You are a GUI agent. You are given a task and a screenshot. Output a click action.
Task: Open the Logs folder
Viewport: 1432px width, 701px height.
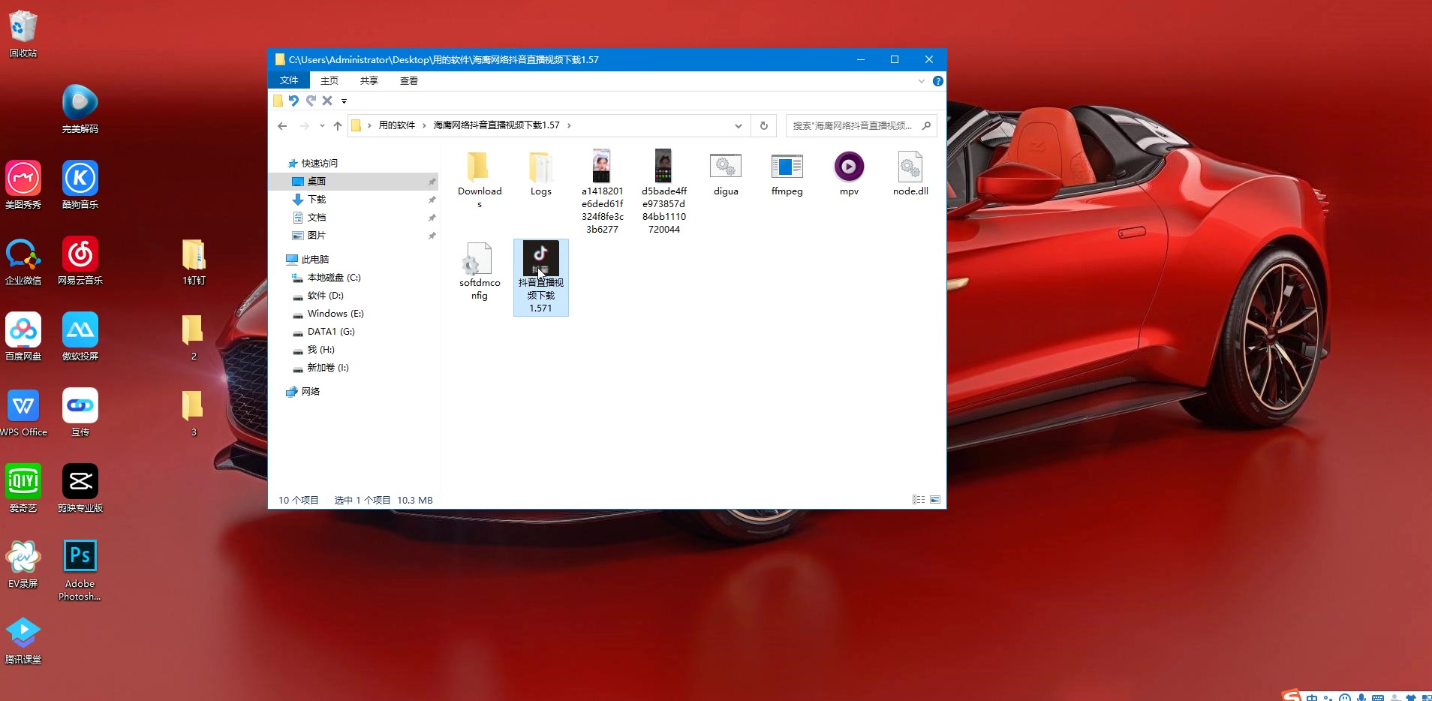coord(540,174)
